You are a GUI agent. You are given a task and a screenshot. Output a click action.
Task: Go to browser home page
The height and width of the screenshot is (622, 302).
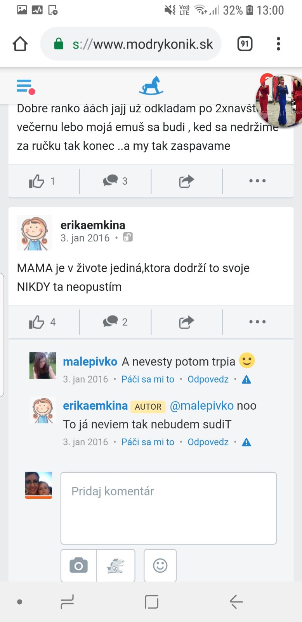pos(20,44)
